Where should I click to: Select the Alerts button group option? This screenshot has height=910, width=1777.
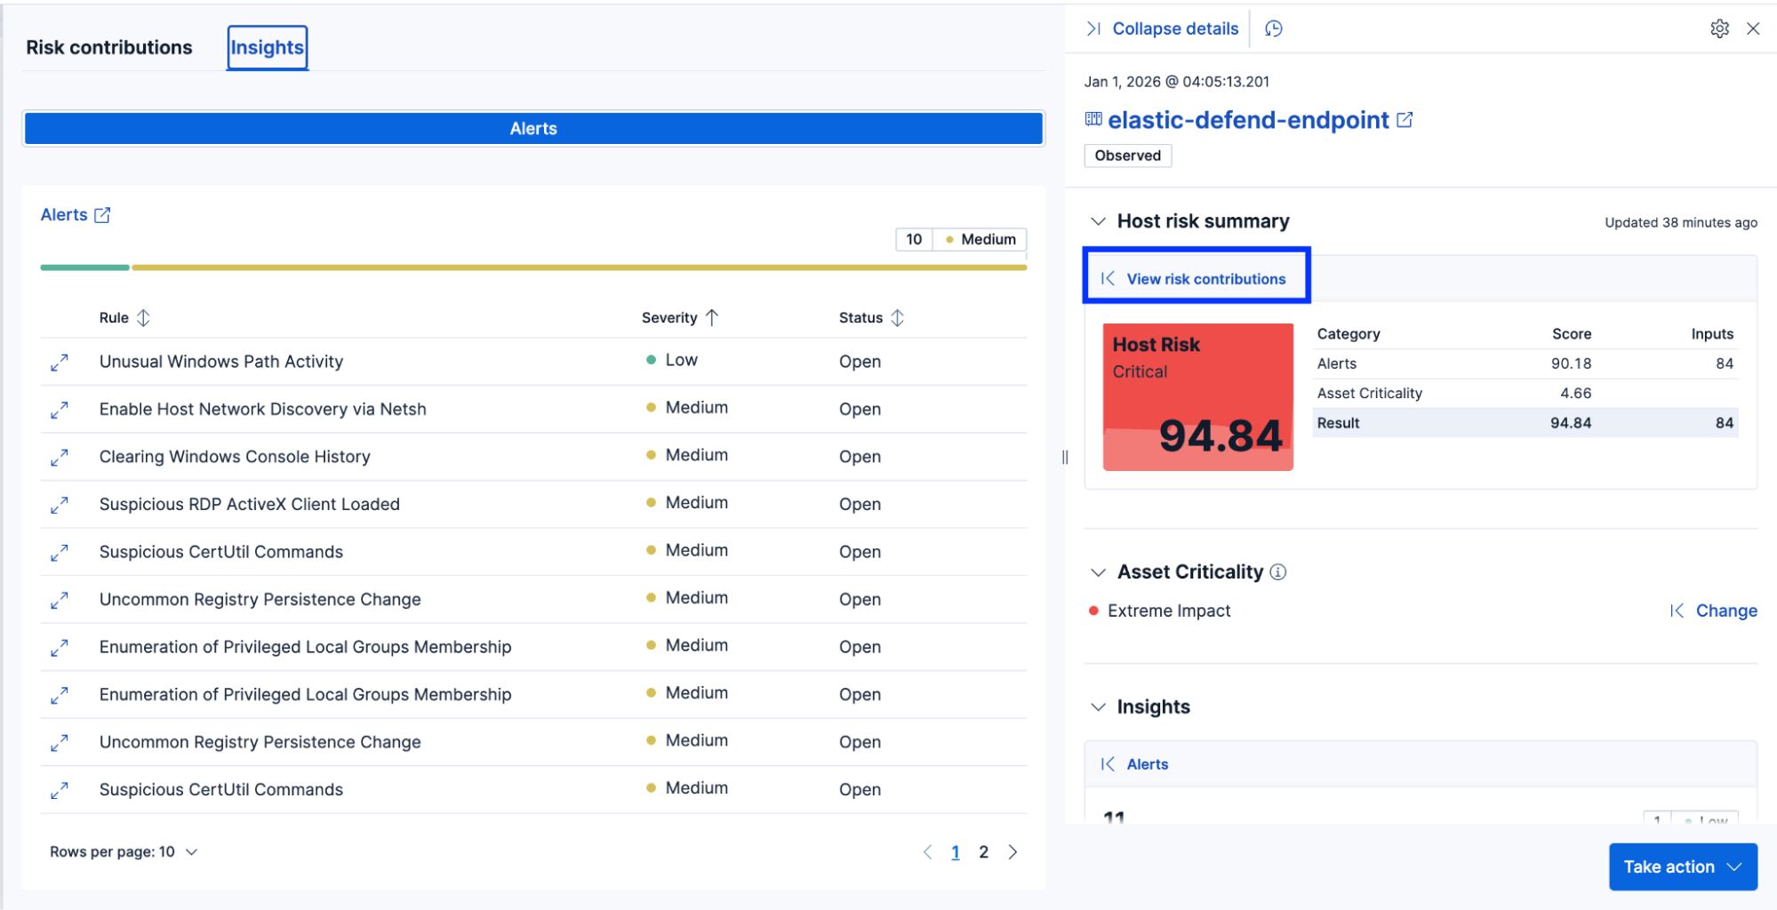533,129
